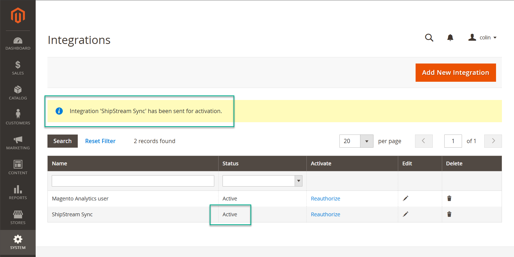Image resolution: width=514 pixels, height=257 pixels.
Task: Reauthorize the ShipStream Sync integration
Action: coord(325,214)
